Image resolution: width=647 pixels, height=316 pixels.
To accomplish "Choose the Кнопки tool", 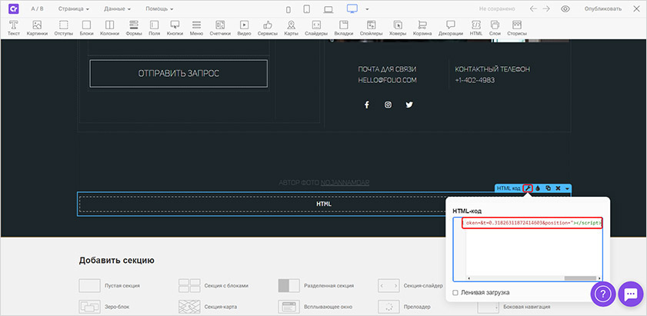I will point(175,28).
